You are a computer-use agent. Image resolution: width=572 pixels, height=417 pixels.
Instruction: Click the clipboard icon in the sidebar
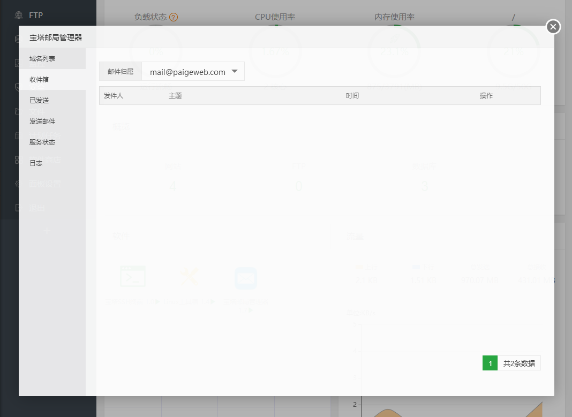(x=19, y=135)
